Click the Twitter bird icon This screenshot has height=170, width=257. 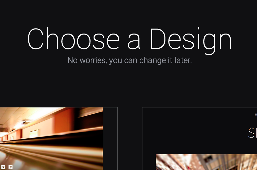[3, 167]
